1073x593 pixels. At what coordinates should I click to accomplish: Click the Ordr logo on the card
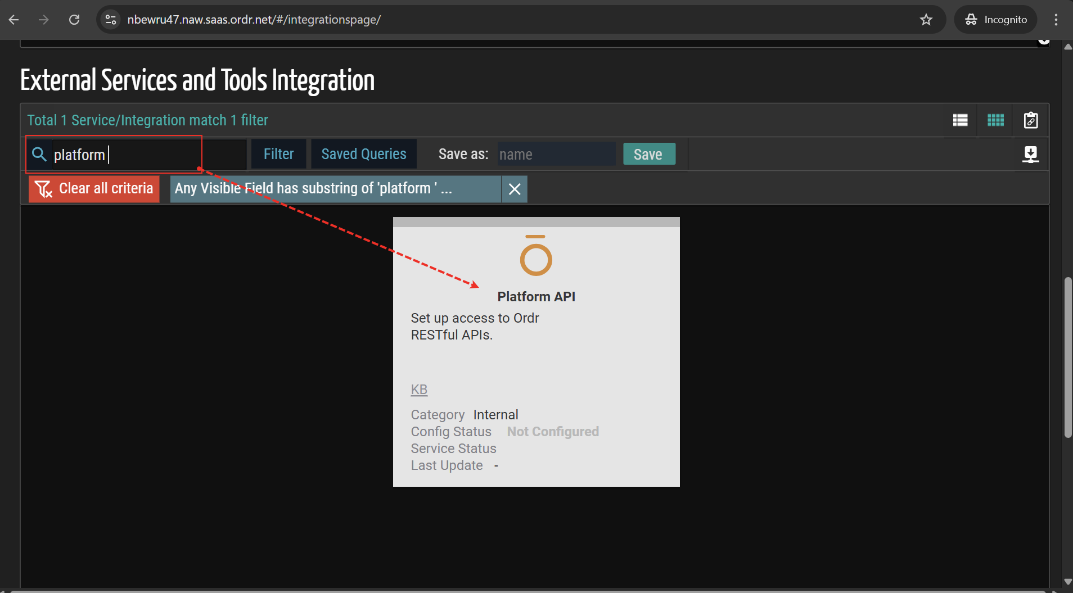[x=536, y=255]
